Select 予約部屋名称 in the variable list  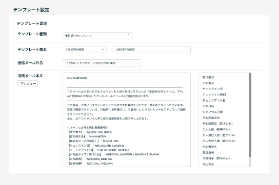pyautogui.click(x=211, y=118)
